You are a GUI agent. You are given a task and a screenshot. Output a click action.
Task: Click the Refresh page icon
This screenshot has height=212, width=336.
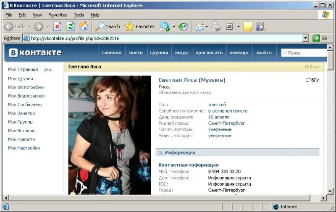(71, 26)
